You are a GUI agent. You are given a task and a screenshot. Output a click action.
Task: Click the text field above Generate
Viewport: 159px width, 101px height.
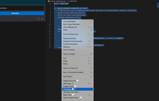(22, 8)
